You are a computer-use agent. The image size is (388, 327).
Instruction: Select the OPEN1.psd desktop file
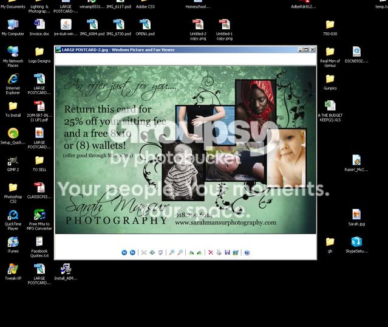(145, 27)
